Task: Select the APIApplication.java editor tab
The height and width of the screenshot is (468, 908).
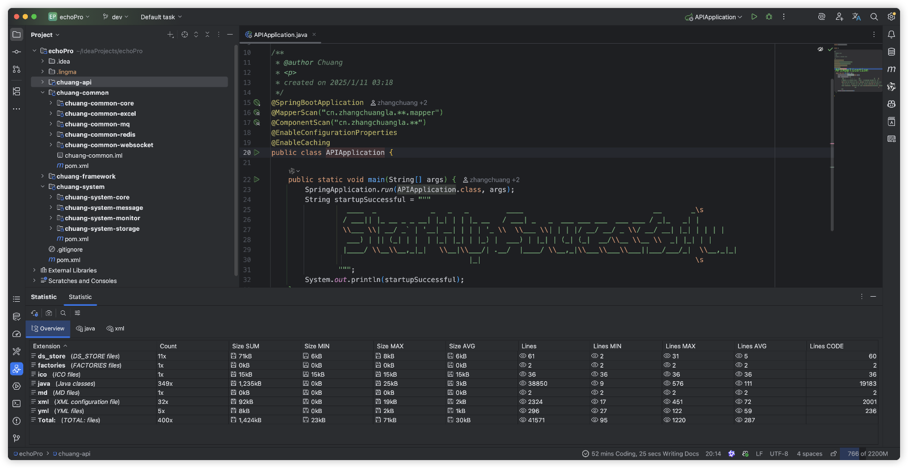Action: coord(280,35)
